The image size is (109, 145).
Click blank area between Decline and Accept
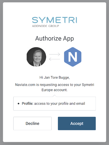coord(55,124)
